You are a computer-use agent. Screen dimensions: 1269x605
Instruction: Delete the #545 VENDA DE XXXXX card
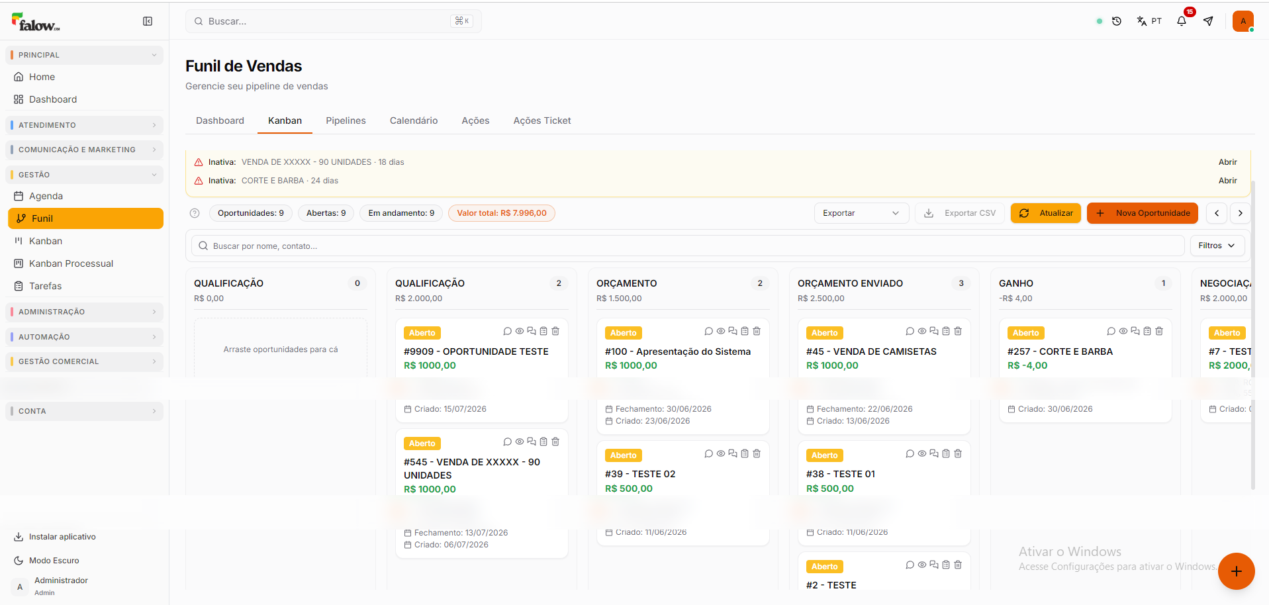pyautogui.click(x=555, y=442)
